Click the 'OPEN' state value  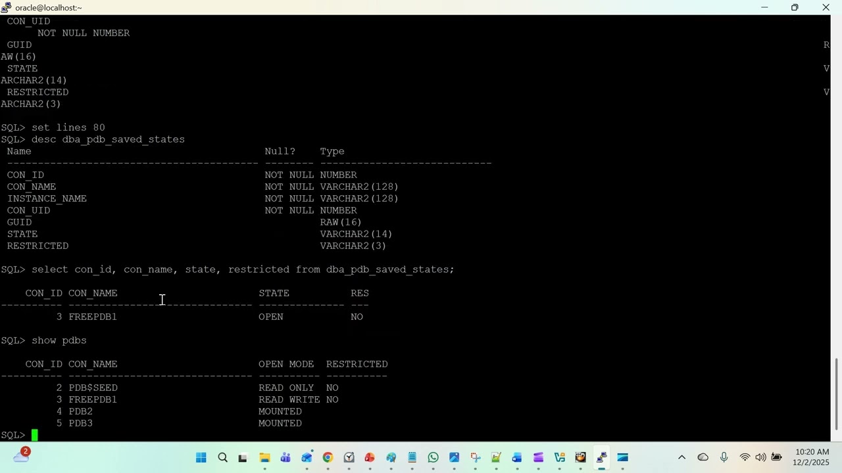pyautogui.click(x=271, y=317)
